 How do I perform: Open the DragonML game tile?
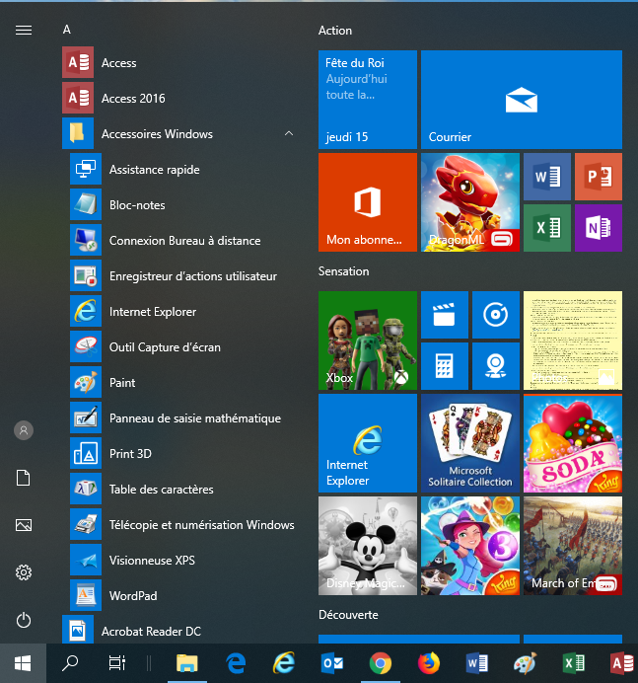[x=470, y=202]
